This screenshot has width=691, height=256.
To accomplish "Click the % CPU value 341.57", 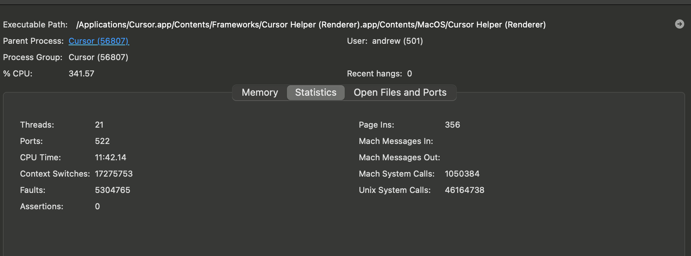I will [x=81, y=73].
